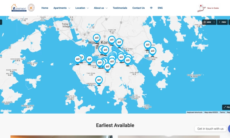
Task: Click the Chai Wan map label
Action: (134, 73)
